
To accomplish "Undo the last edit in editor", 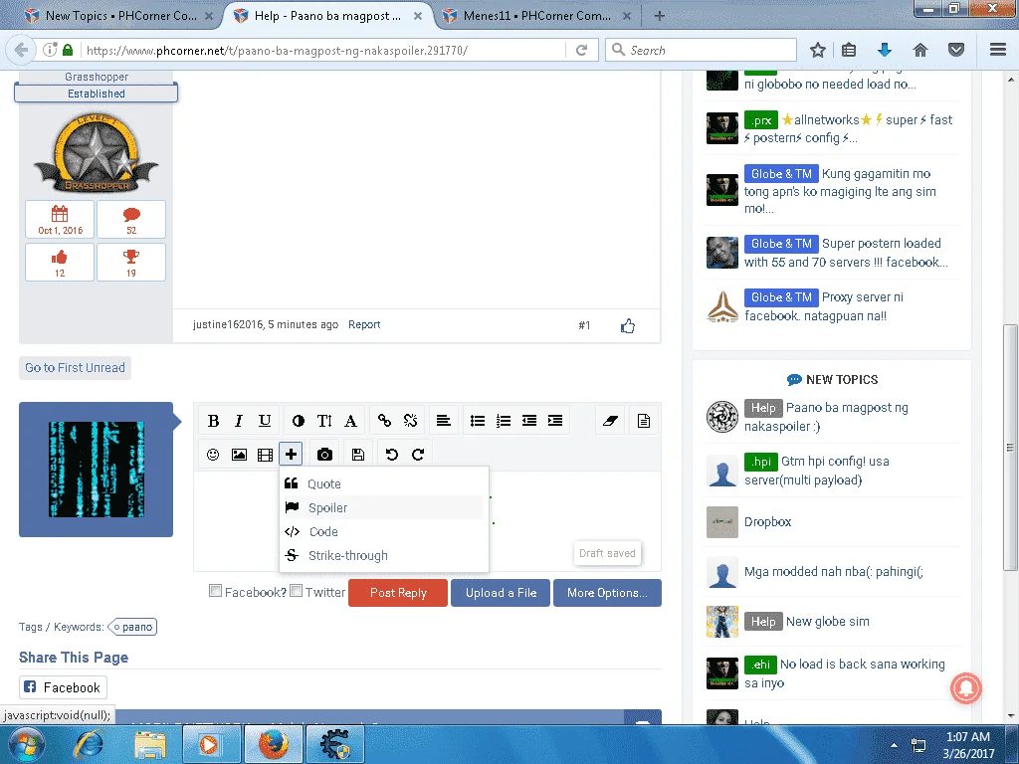I will point(392,454).
